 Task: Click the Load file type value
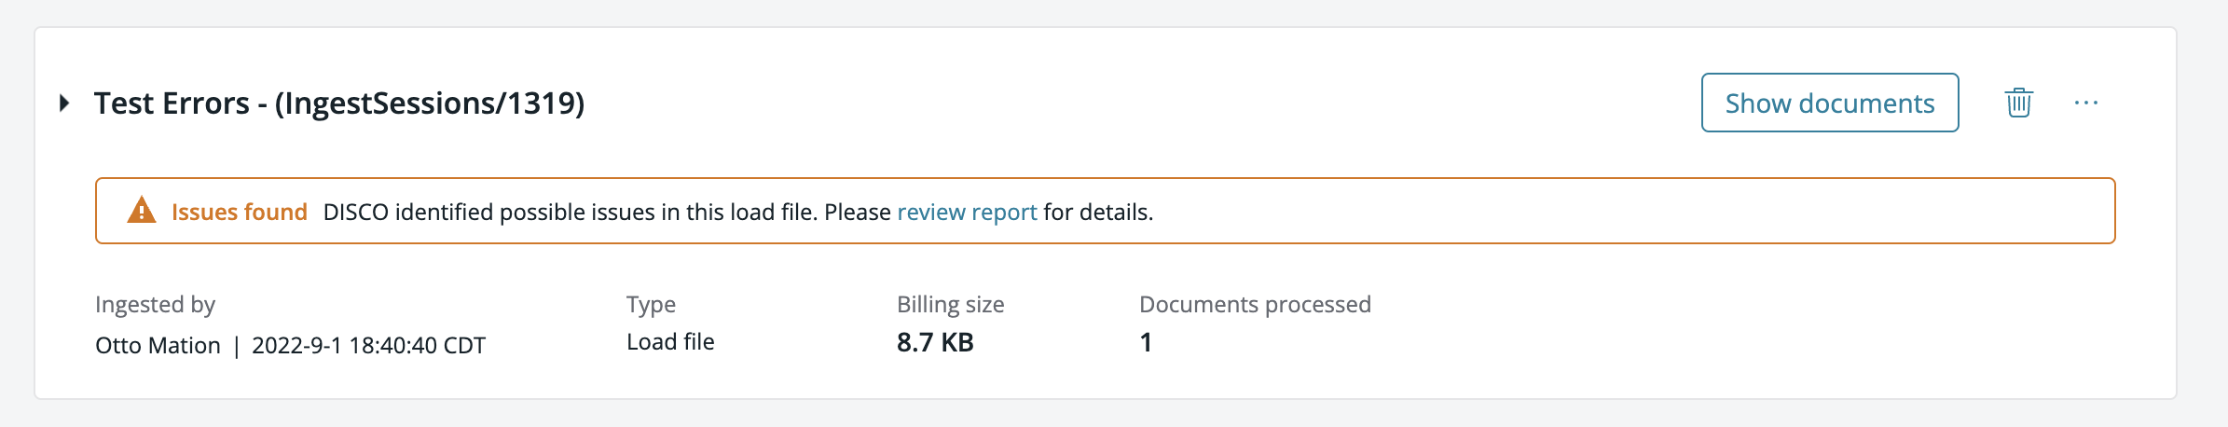point(670,342)
